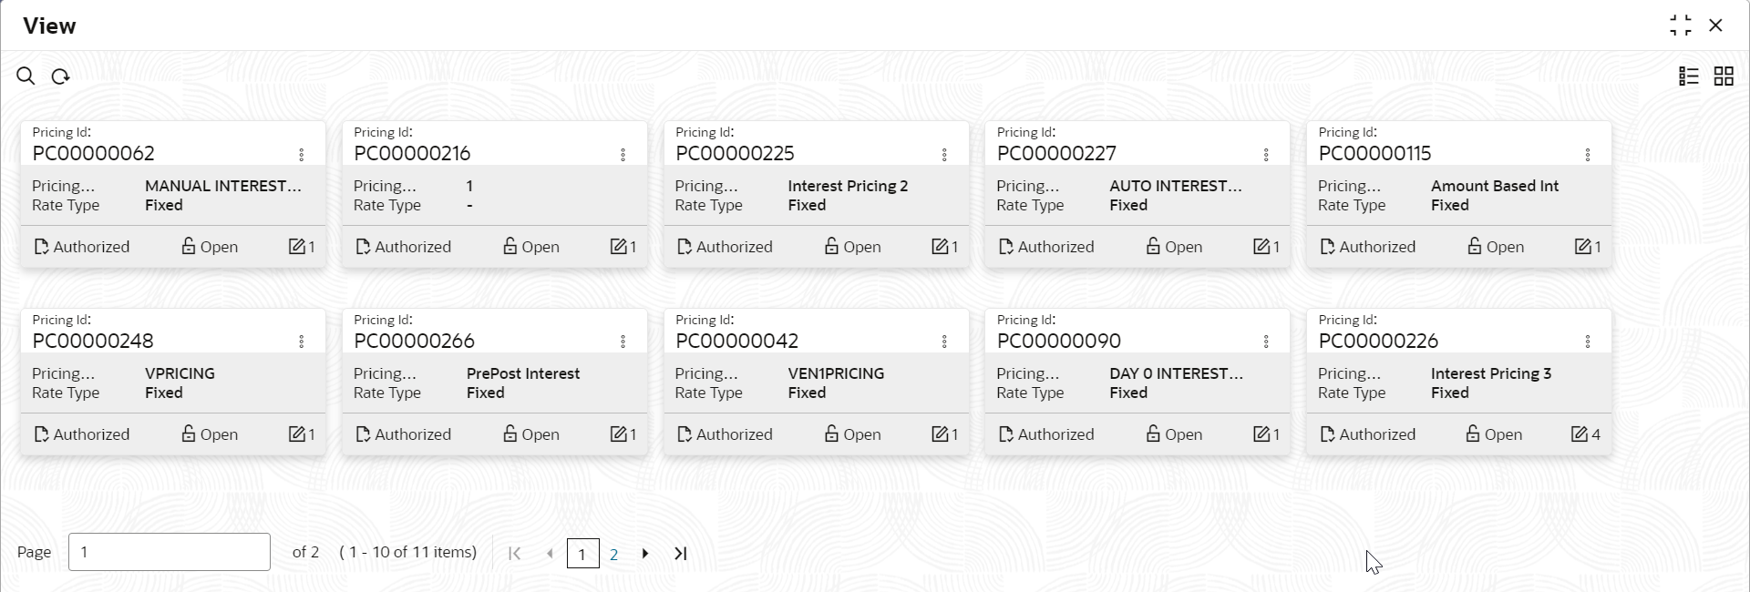
Task: Select current page 1 in pagination
Action: [x=582, y=554]
